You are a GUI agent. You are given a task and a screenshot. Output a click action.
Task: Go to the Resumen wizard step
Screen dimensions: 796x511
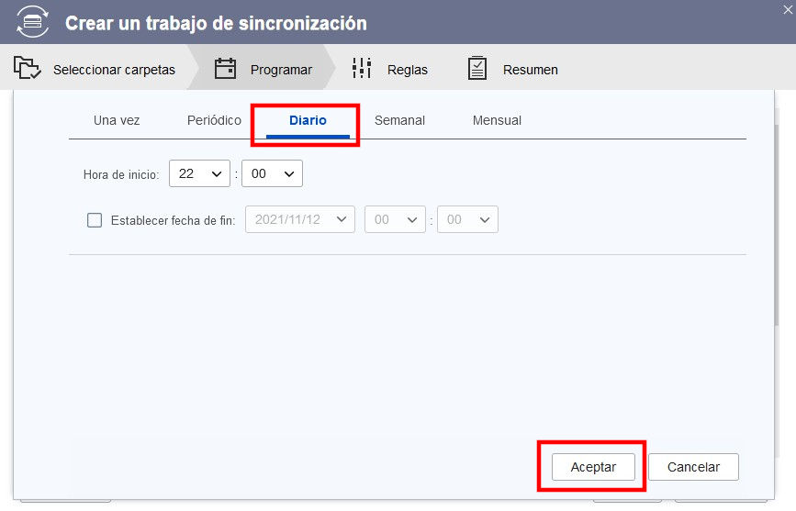[x=530, y=70]
